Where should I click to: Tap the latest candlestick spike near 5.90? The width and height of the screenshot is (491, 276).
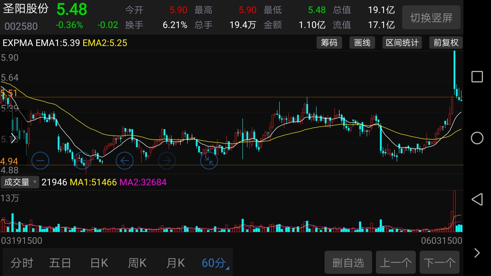click(455, 70)
